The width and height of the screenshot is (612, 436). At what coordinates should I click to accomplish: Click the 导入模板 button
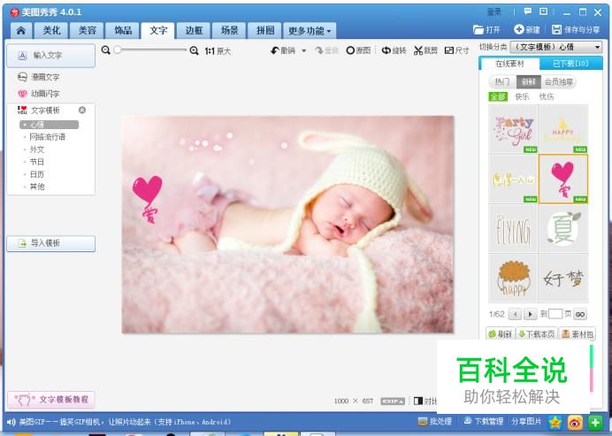tap(50, 243)
